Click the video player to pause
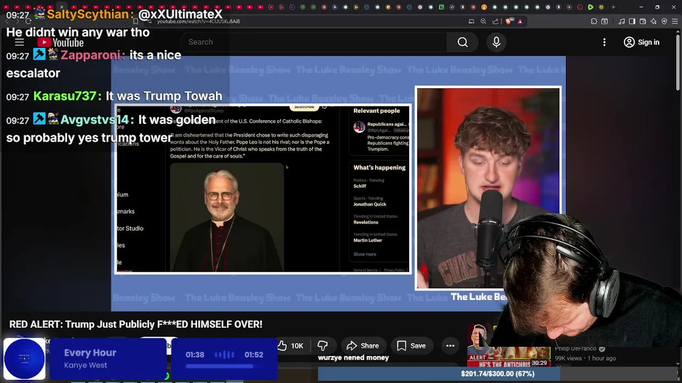The width and height of the screenshot is (682, 383). 338,184
